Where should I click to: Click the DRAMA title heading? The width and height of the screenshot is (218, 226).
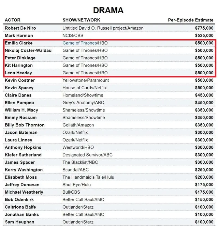[108, 10]
